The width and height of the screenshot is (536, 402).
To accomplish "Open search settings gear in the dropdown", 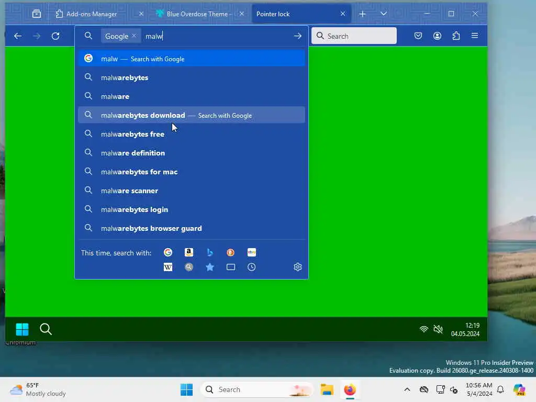I will [x=298, y=267].
